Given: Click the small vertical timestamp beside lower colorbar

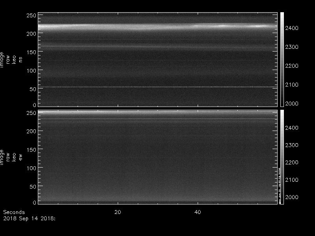Looking at the screenshot, I should tap(280, 185).
